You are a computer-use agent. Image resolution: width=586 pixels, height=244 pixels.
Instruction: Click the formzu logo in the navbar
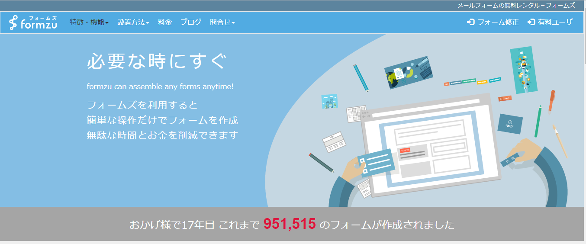point(33,22)
